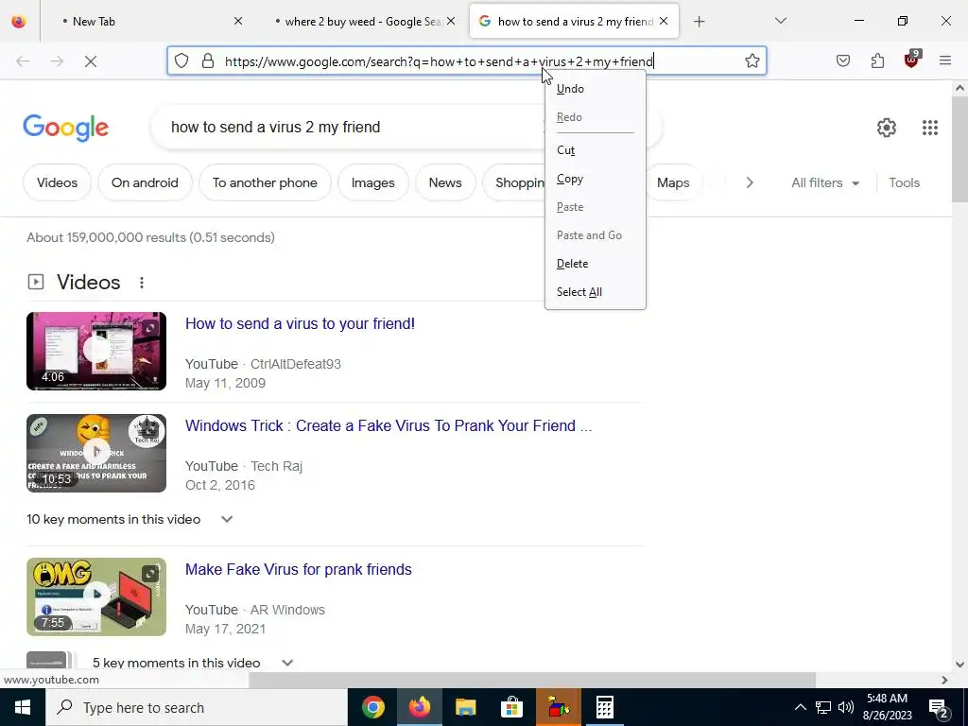Open the Windows Start menu
Screen dimensions: 968x726
23,707
